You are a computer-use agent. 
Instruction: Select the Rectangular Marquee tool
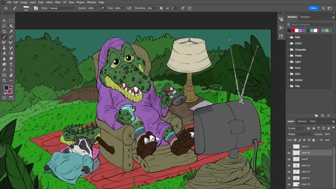[11, 20]
